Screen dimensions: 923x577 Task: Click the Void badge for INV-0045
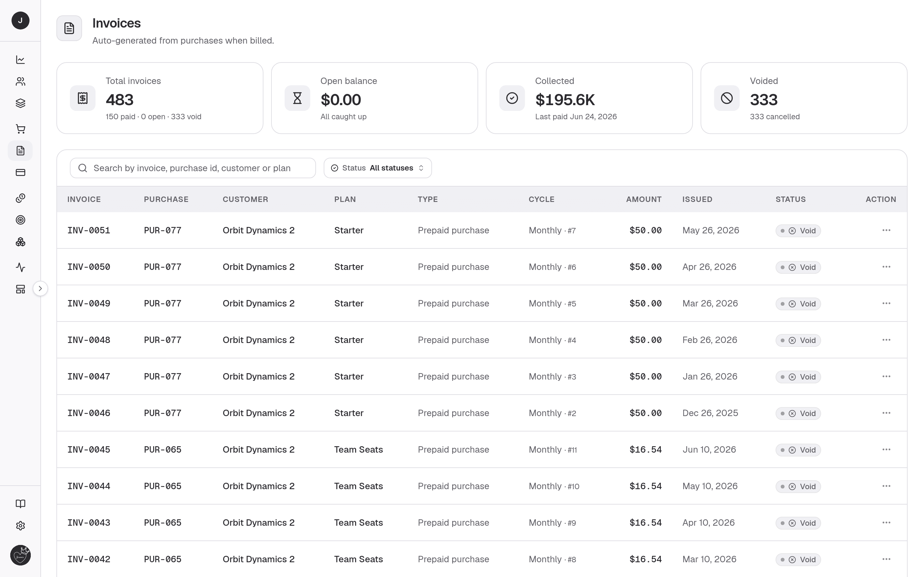798,450
